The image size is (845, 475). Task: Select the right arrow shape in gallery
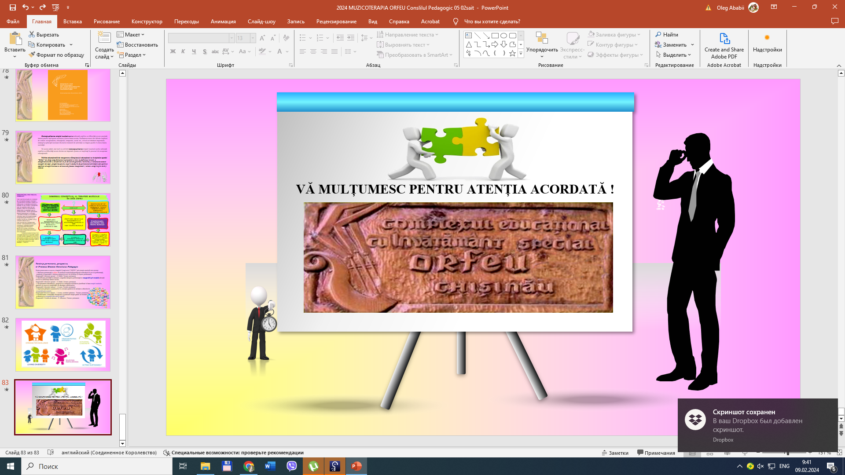tap(495, 44)
